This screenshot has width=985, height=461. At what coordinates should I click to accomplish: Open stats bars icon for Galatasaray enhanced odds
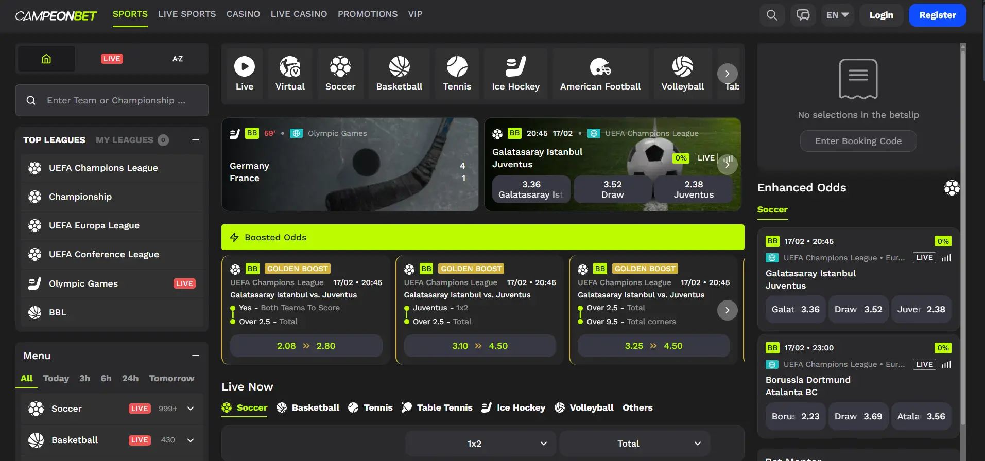[x=946, y=258]
